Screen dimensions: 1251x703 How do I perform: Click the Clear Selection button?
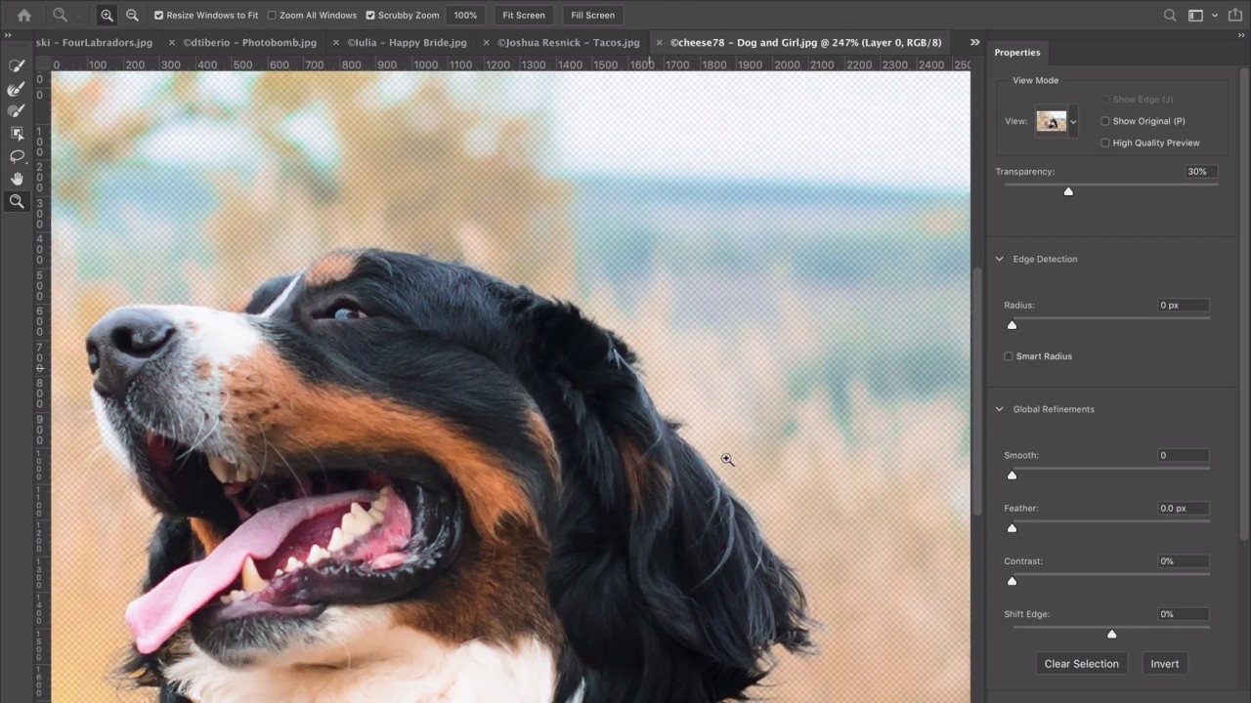pyautogui.click(x=1081, y=664)
